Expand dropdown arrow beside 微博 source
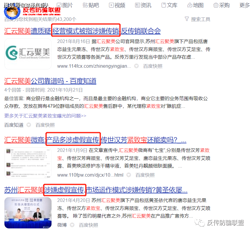Viewport: 252px width, 234px height. 72,225
